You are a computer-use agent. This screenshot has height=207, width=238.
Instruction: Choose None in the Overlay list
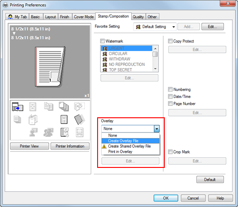[x=130, y=135]
